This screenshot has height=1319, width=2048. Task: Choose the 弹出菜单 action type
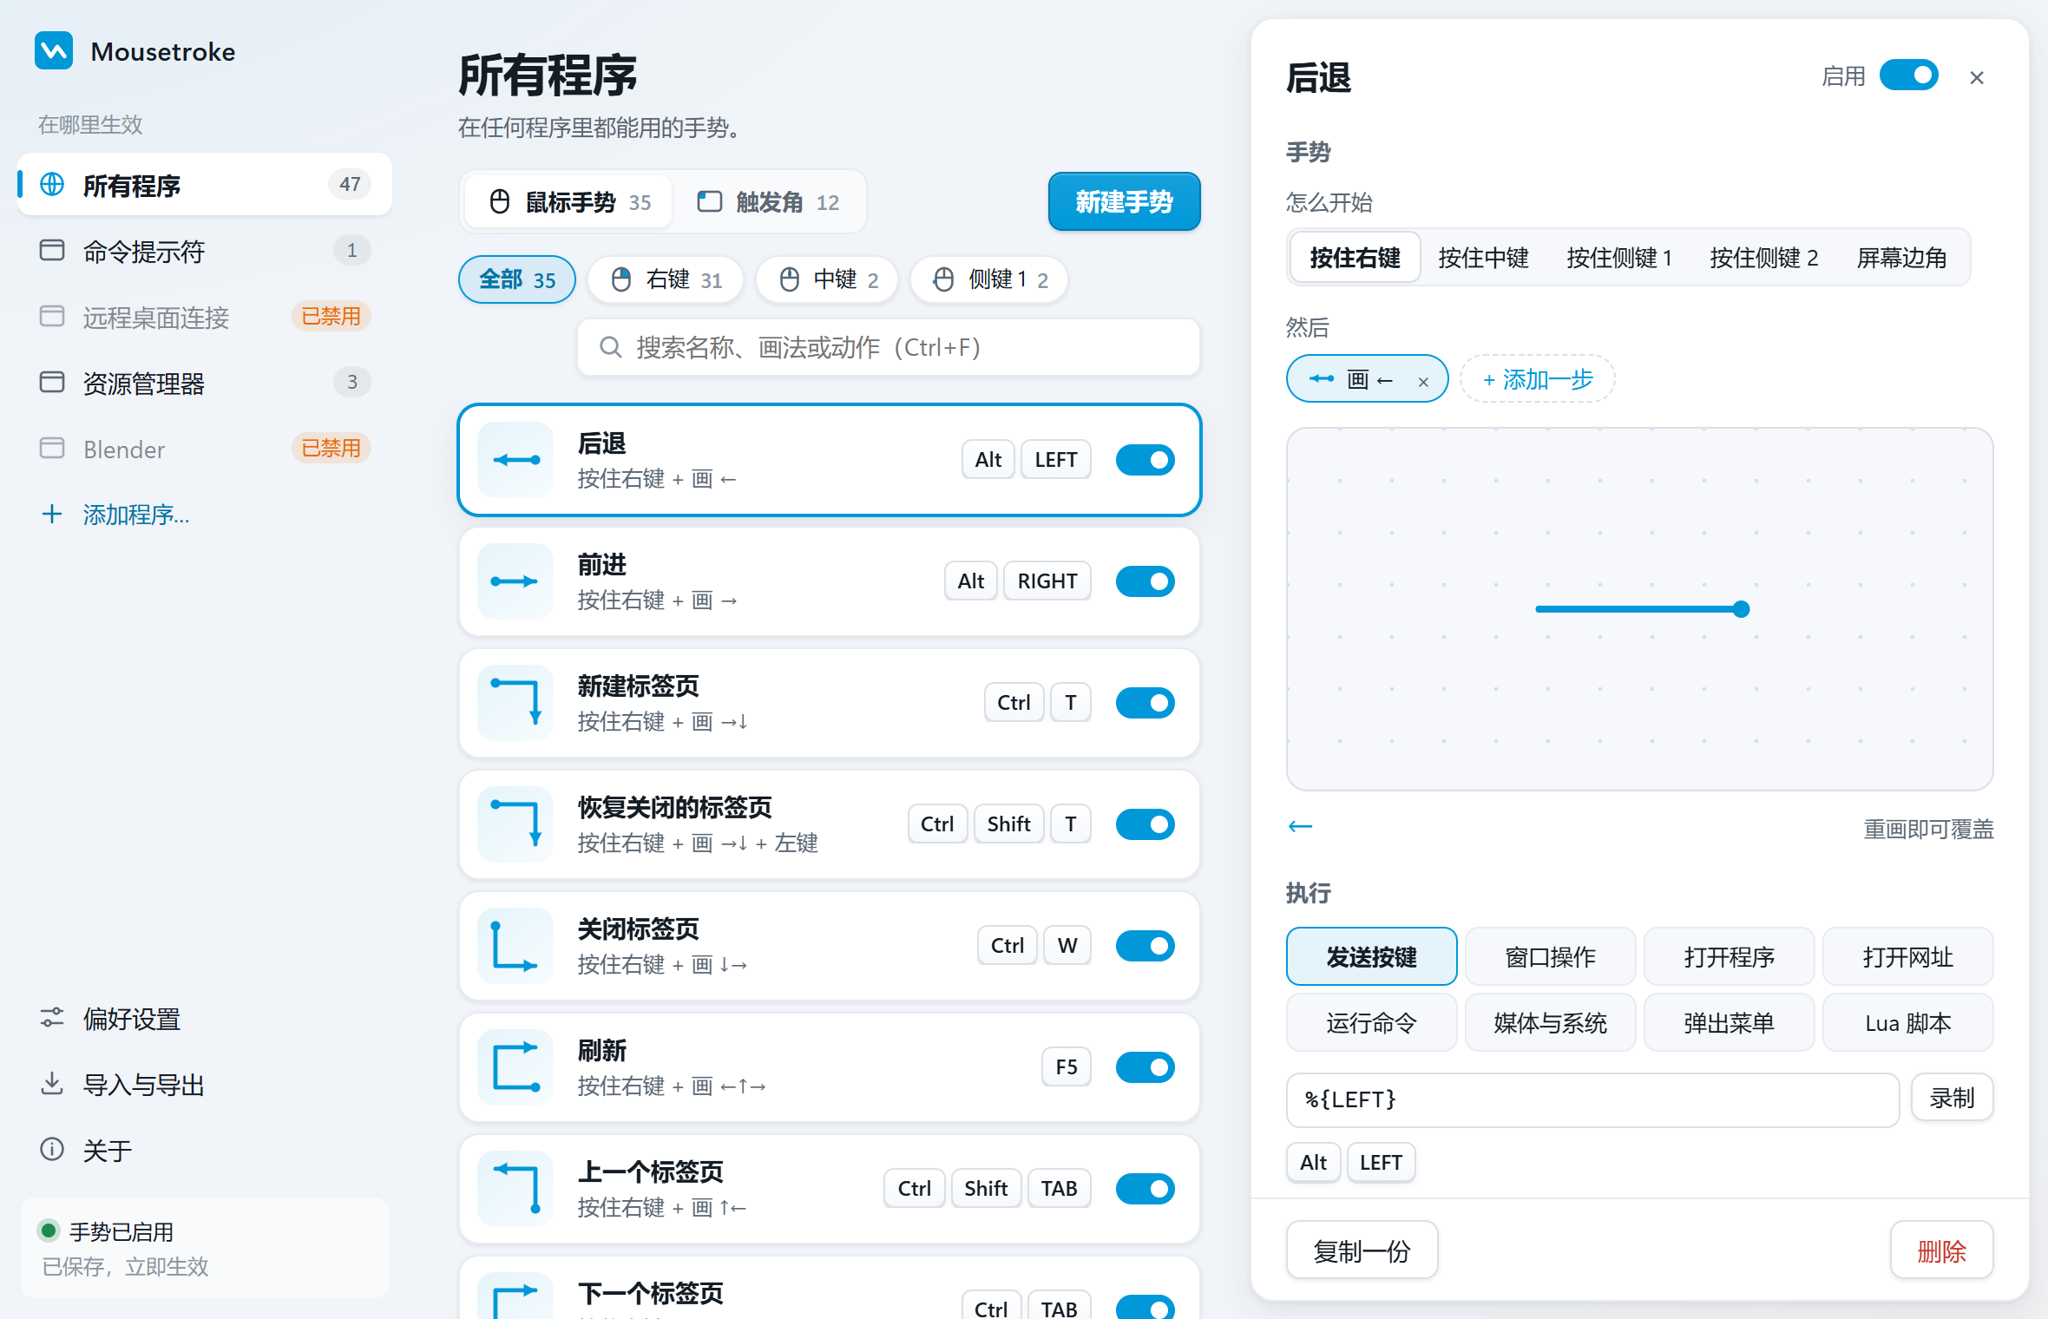coord(1729,1022)
